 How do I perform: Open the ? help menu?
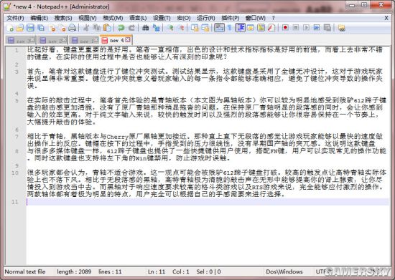(274, 18)
